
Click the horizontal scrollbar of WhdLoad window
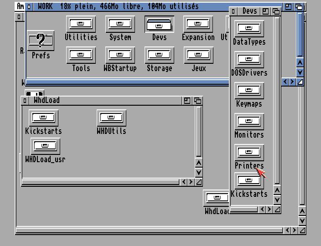(x=100, y=182)
